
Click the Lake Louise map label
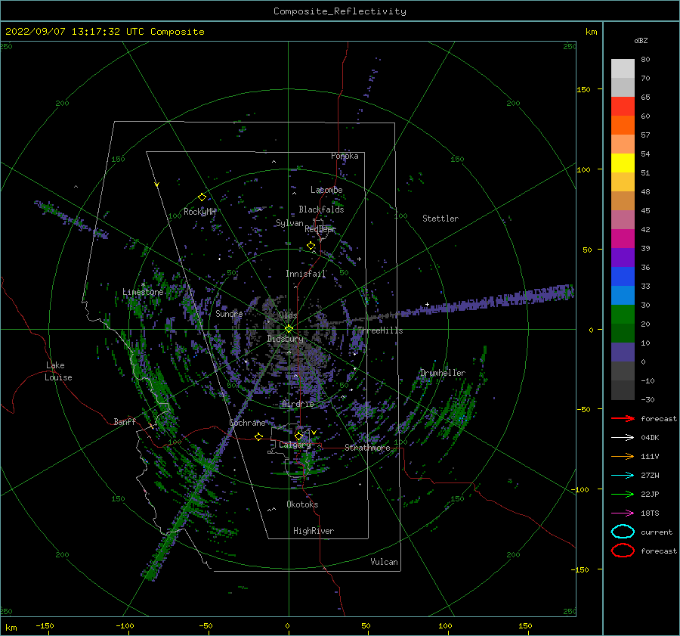[x=58, y=371]
